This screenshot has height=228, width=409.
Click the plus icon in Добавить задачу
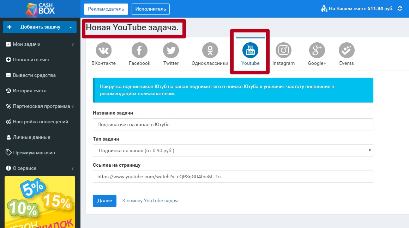click(x=10, y=27)
